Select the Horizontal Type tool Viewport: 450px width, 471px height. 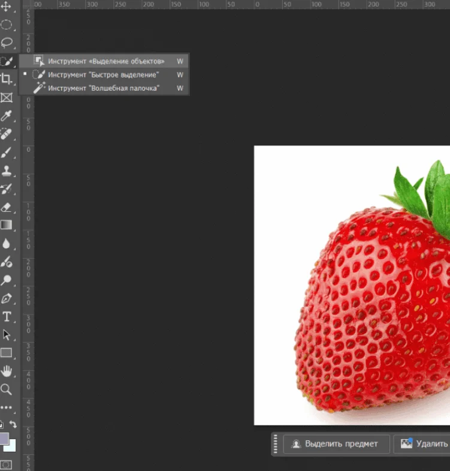pos(7,316)
